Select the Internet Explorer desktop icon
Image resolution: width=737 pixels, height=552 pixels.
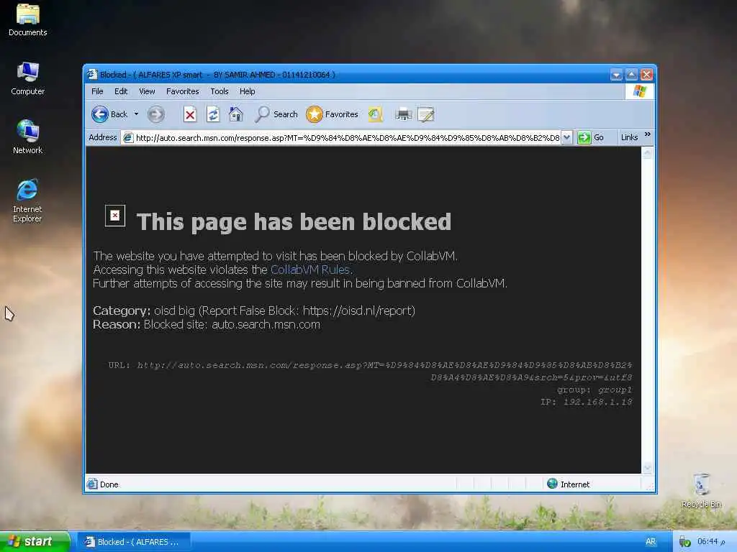(27, 201)
